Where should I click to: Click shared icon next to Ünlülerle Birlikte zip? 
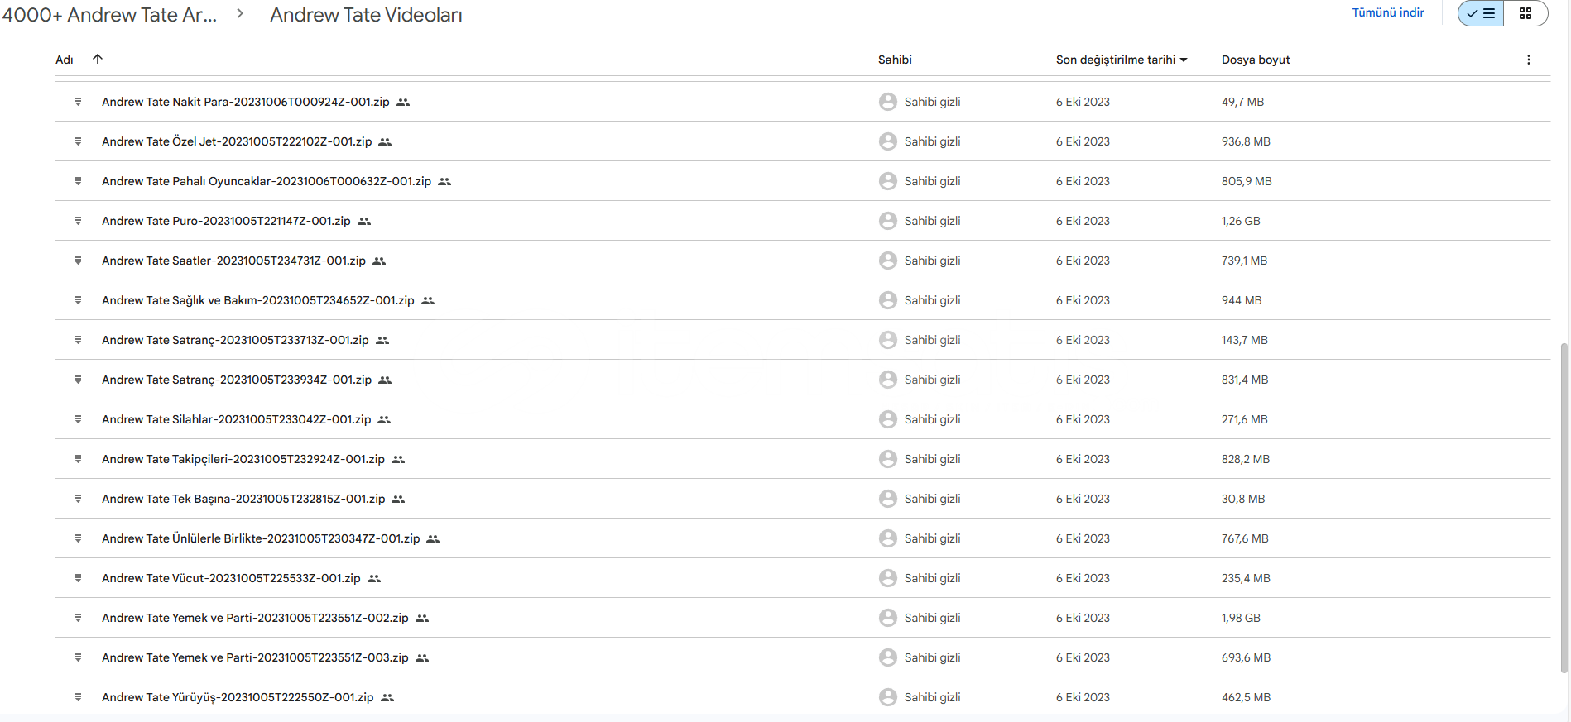pos(433,539)
